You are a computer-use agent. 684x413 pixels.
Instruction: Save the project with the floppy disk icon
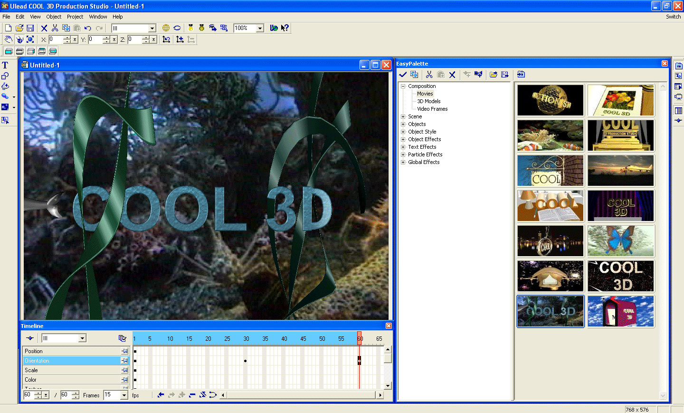click(x=30, y=28)
